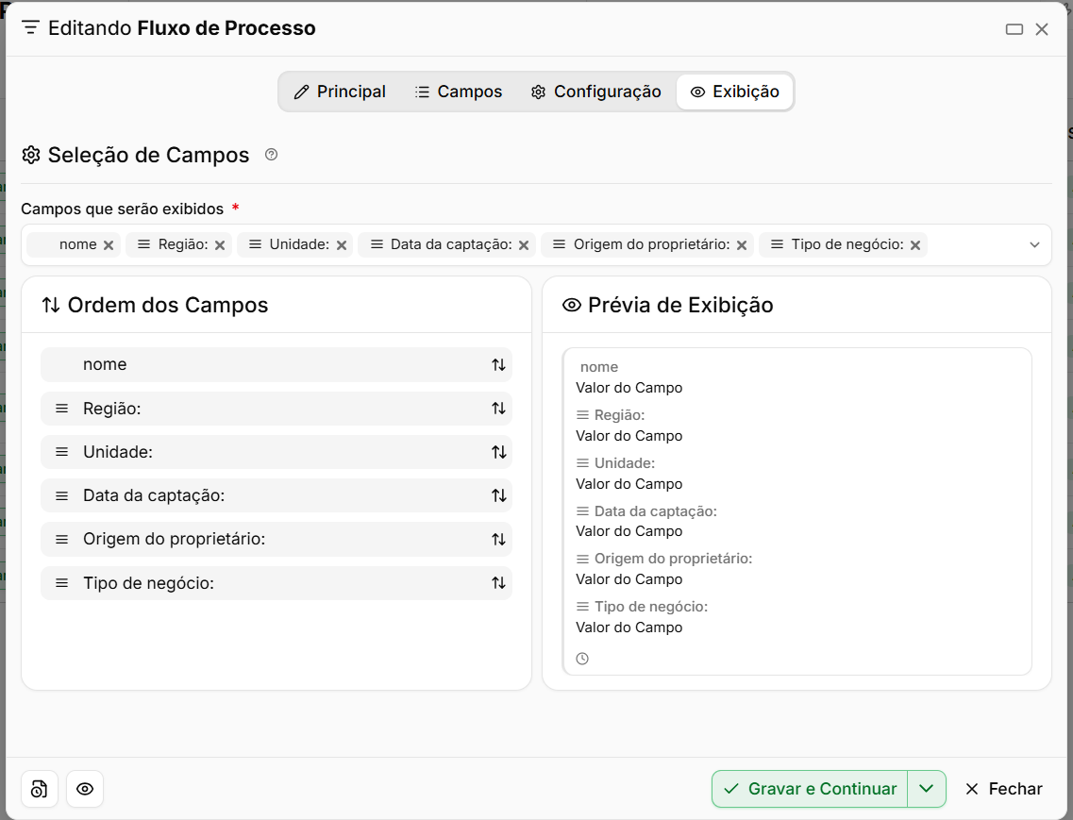Viewport: 1073px width, 820px height.
Task: Click the clock icon in the preview card
Action: 582,659
